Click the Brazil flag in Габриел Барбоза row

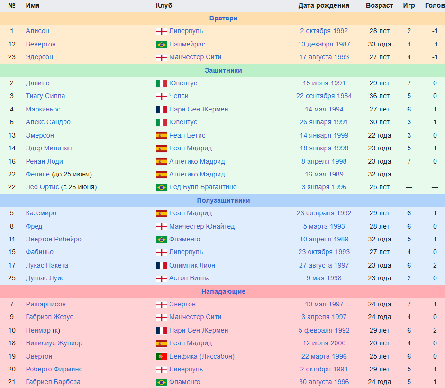[x=162, y=383]
